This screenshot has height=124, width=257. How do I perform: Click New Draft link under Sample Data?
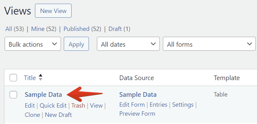coord(58,115)
